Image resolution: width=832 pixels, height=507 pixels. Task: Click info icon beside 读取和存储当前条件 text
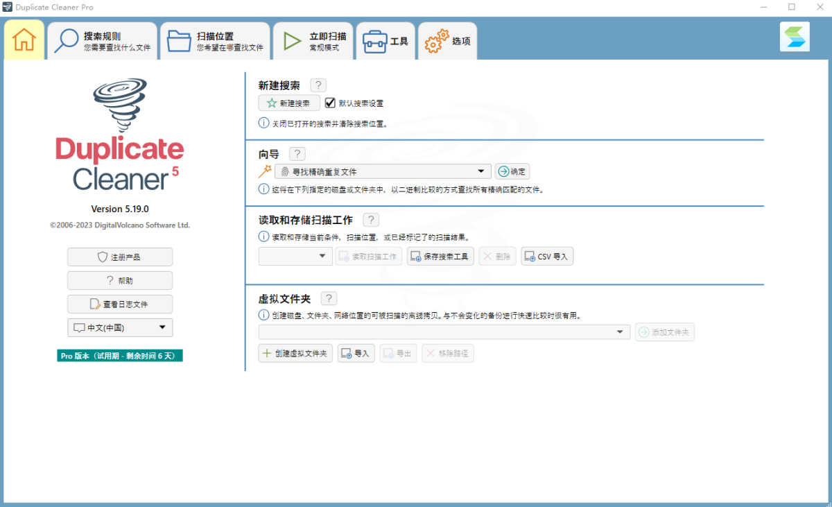pyautogui.click(x=264, y=237)
